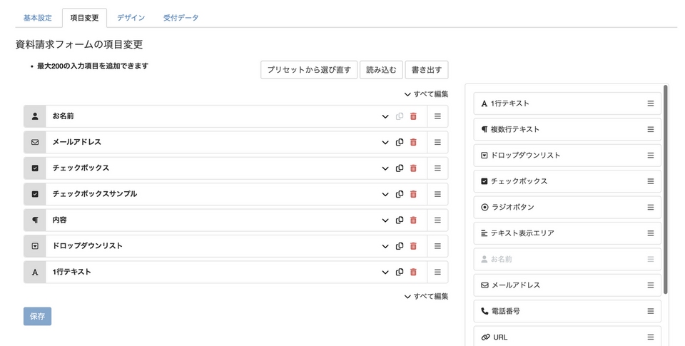
Task: Click the 保存 button
Action: coord(37,316)
